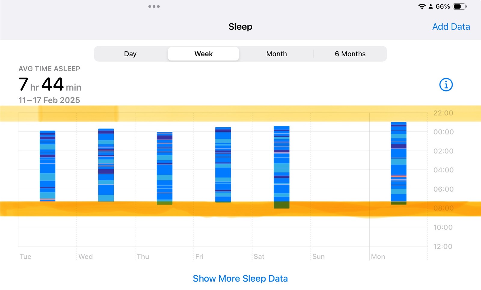Select Tuesday's sleep bar
Viewport: 481px width, 290px height.
pos(47,166)
